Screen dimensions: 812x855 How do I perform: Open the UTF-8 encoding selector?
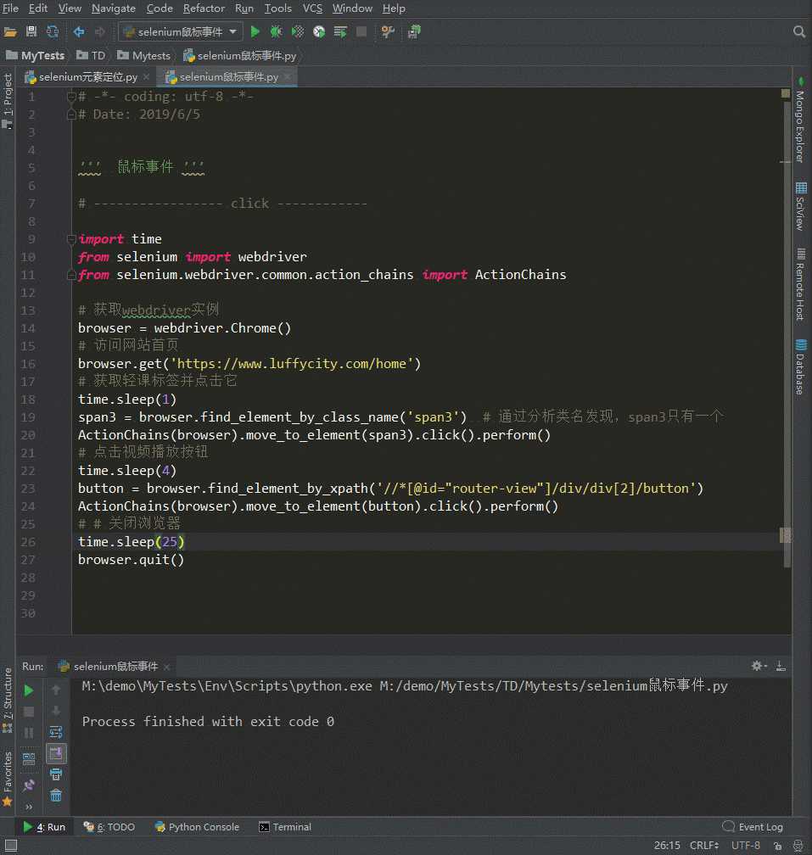pyautogui.click(x=746, y=845)
